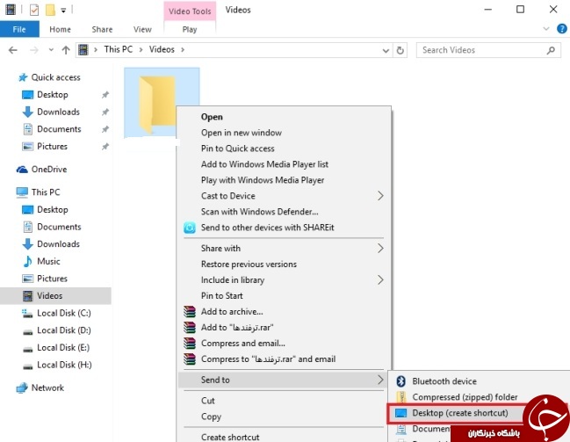Choose Create shortcut from context menu
This screenshot has width=570, height=442.
click(230, 437)
